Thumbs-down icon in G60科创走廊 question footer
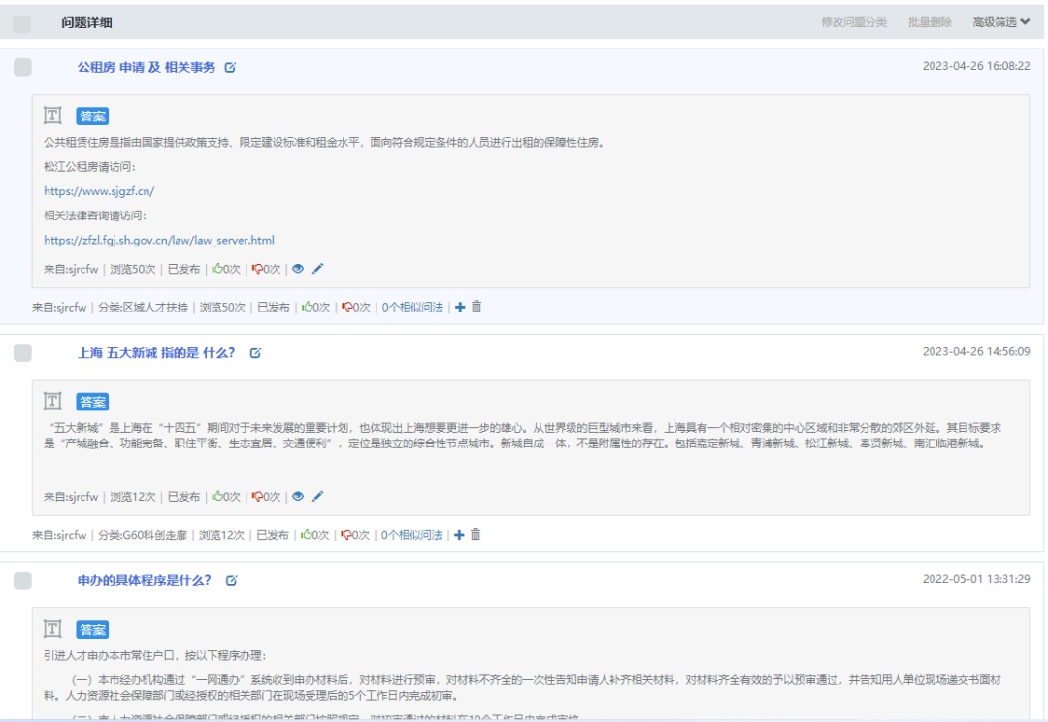Image resolution: width=1048 pixels, height=722 pixels. tap(345, 534)
